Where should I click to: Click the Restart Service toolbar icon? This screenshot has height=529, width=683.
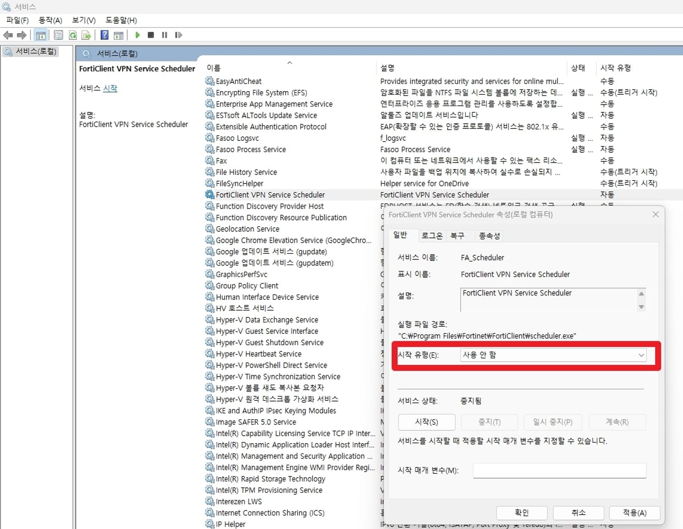pos(179,35)
